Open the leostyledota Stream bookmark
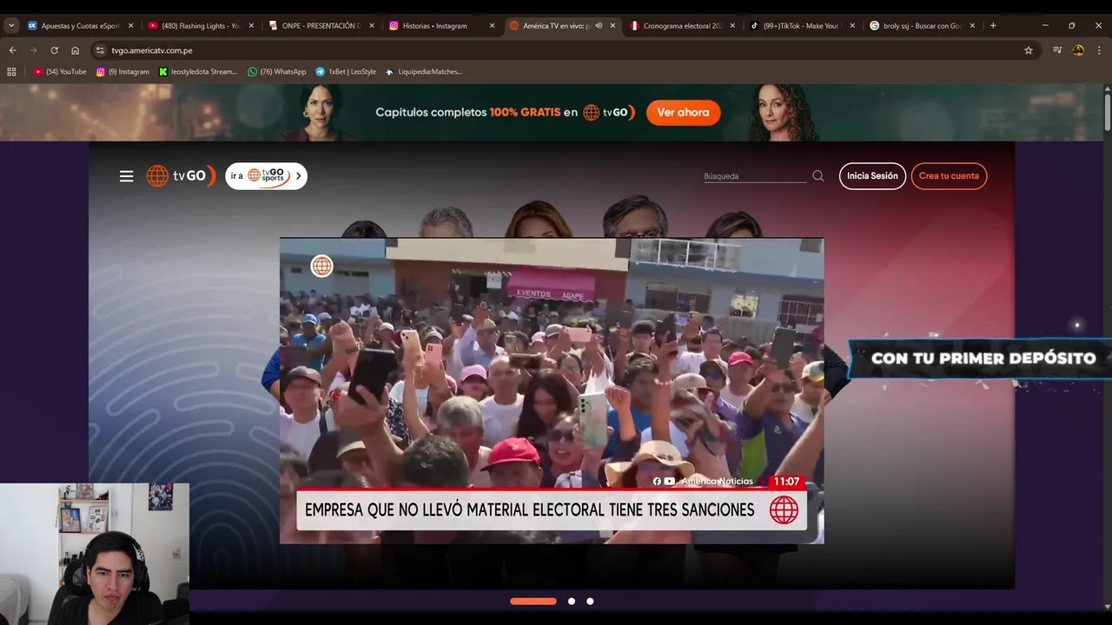 point(198,72)
